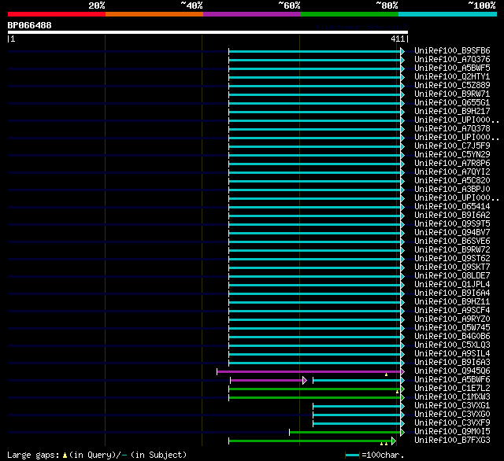Select the UniRef100_Q5W745 label
The width and height of the screenshot is (504, 461).
tap(452, 328)
